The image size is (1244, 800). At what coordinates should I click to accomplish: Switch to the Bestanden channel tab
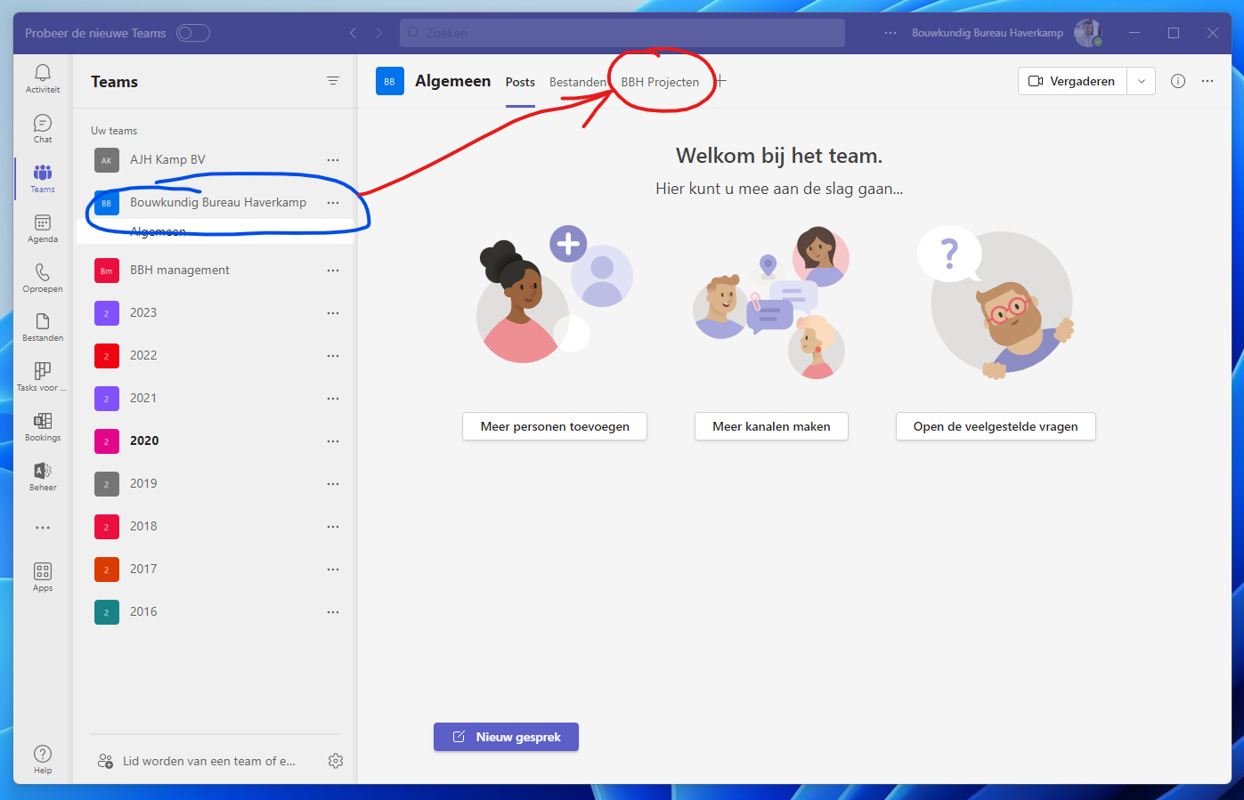578,82
